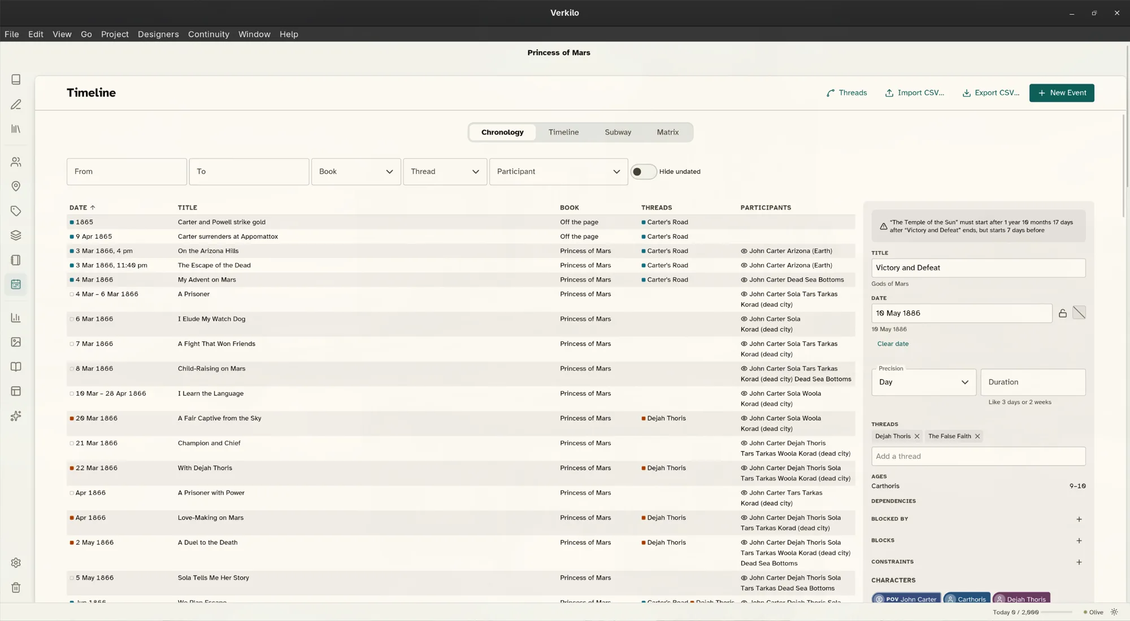
Task: Click the Export CSV button
Action: 991,93
